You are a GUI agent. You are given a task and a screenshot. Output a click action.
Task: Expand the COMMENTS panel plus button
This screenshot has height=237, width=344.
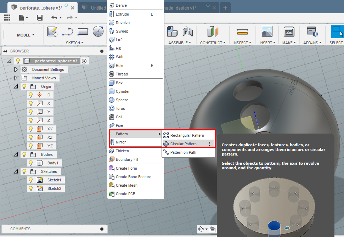pos(102,229)
